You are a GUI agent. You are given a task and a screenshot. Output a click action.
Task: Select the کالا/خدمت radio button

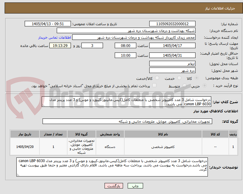(x=157, y=78)
